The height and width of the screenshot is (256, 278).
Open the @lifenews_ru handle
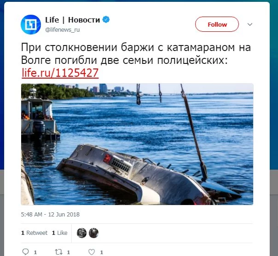point(63,29)
